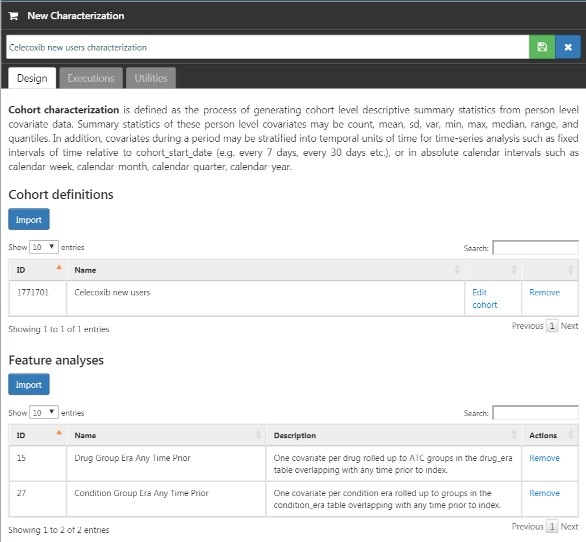Remove Condition Group Era Any Time Prior
Viewport: 586px width, 542px height.
click(x=544, y=493)
